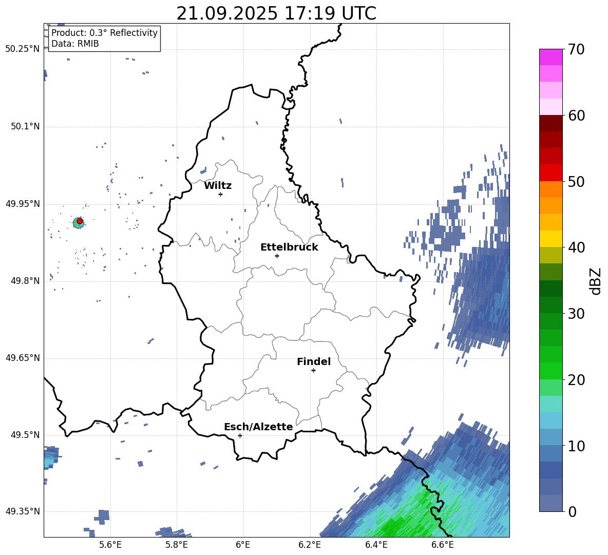Viewport: 608px width, 555px height.
Task: Click the 49.65°N latitude label
Action: pos(23,358)
